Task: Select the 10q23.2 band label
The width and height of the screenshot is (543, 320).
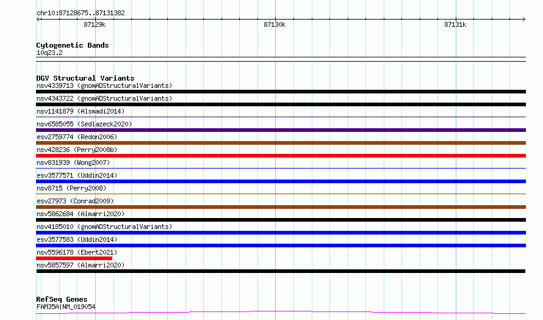Action: 49,53
